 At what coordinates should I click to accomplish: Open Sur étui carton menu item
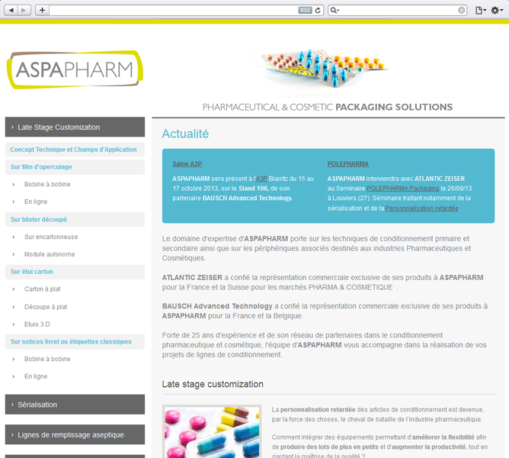75,272
